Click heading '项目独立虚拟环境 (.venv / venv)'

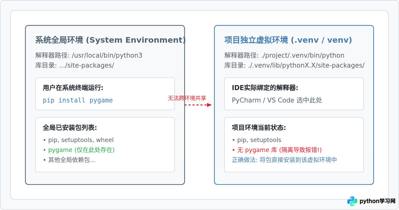(288, 40)
